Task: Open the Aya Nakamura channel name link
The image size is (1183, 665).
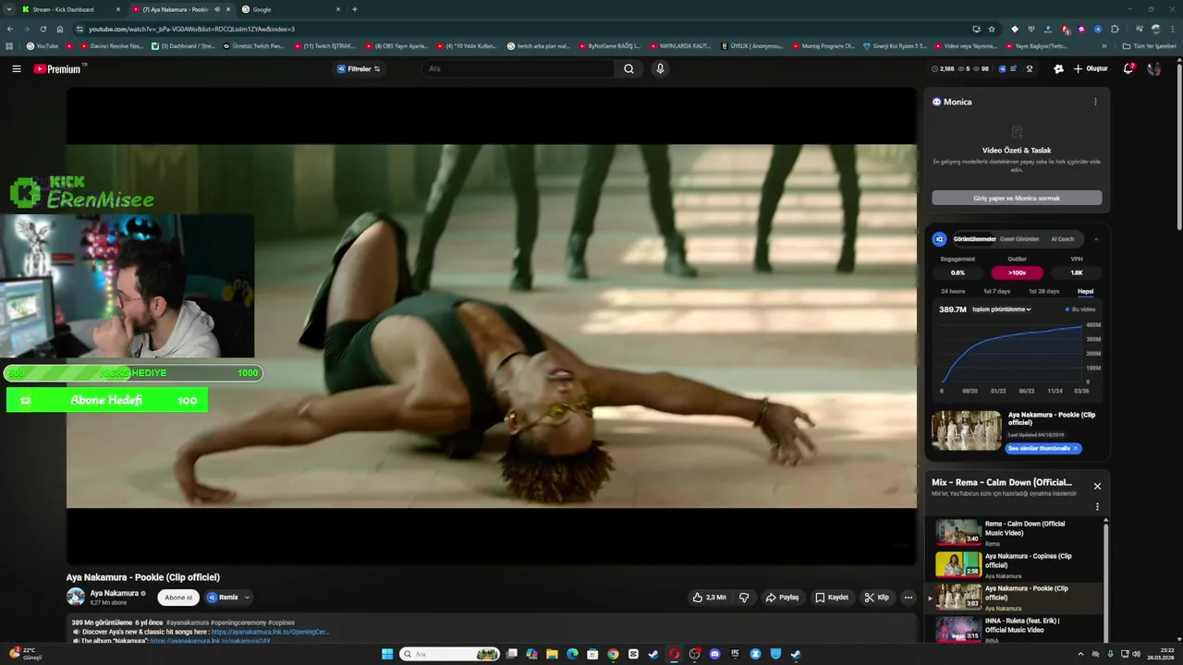Action: point(115,593)
